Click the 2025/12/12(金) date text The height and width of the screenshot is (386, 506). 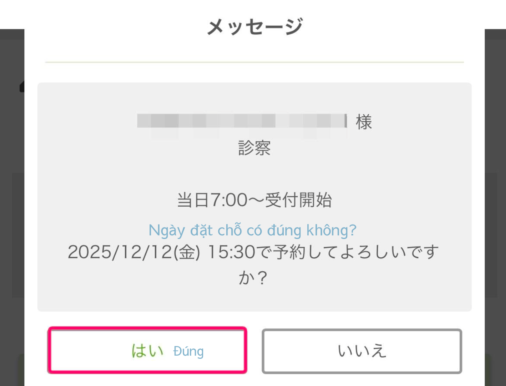tap(134, 252)
